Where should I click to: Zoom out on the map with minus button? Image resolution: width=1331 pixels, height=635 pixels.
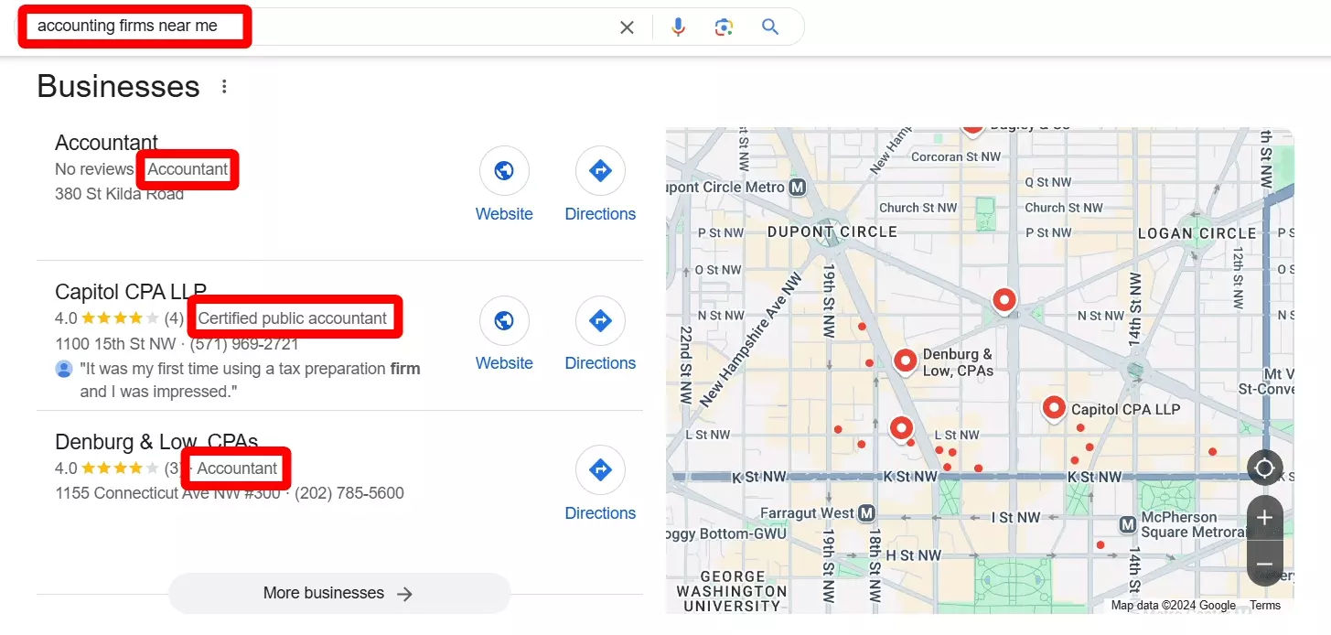pos(1264,564)
